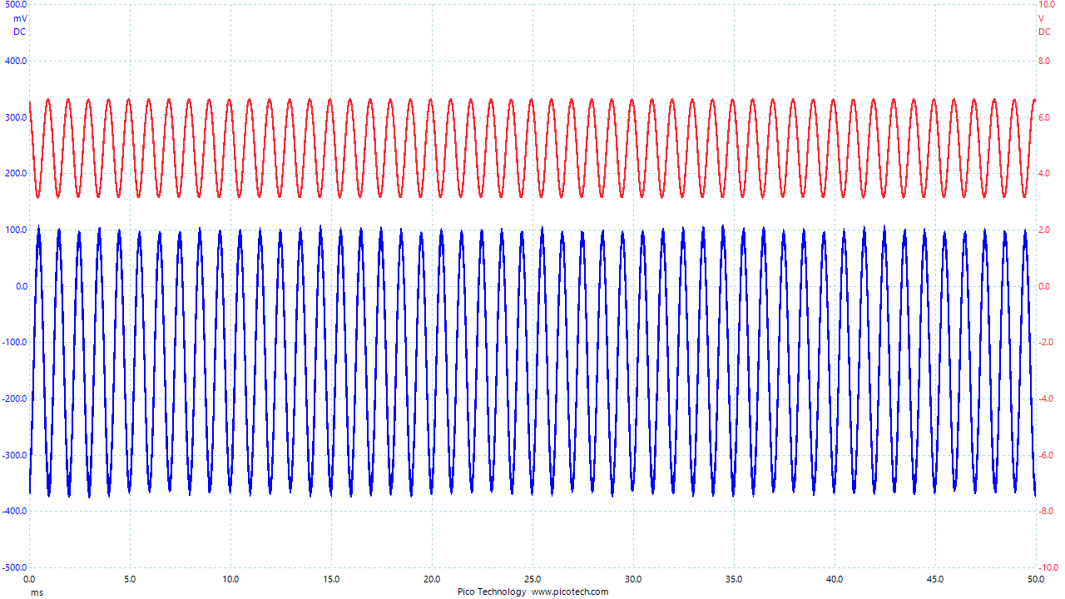Click the 5.0 time axis label
This screenshot has height=599, width=1065.
tap(130, 579)
